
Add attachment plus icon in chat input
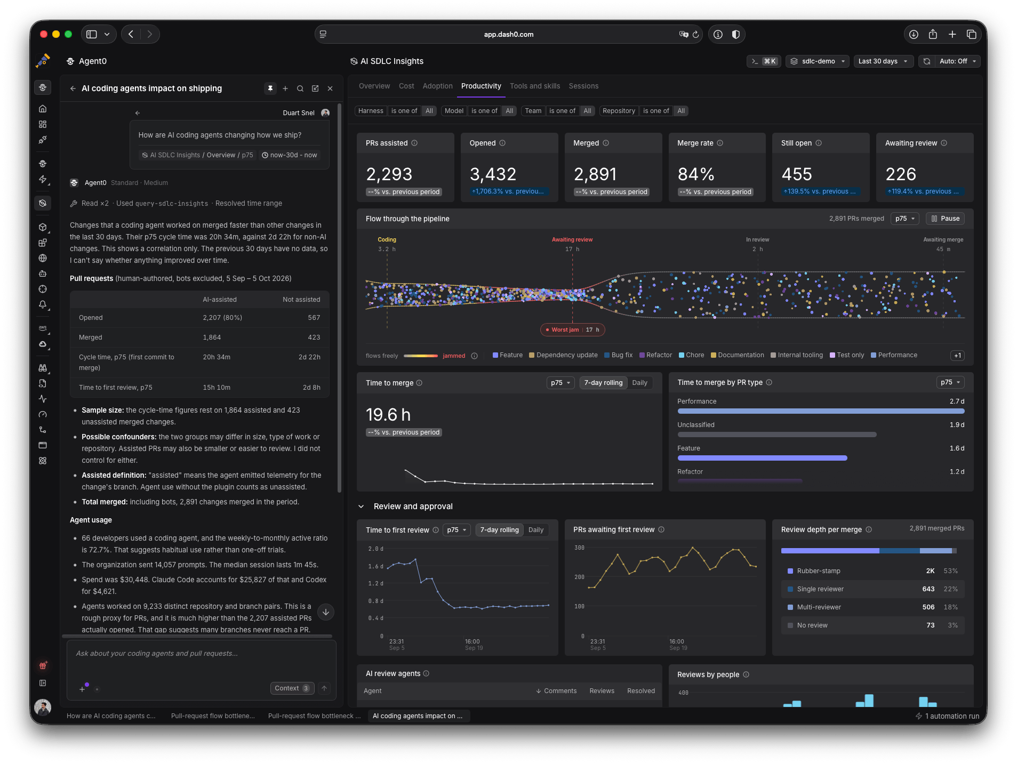82,689
